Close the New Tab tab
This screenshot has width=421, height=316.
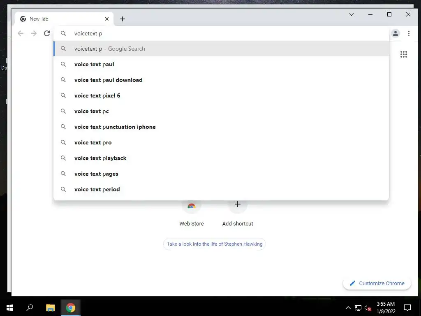107,19
